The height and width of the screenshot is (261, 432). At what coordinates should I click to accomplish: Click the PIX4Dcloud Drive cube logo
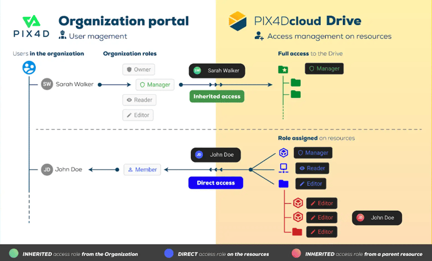(x=237, y=21)
